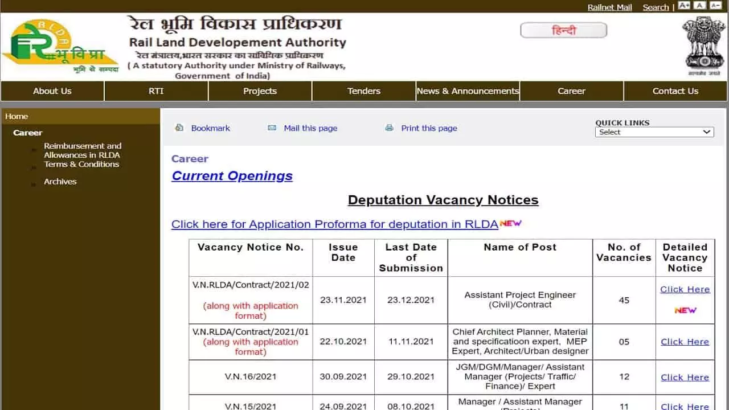Open the Quick Links select dropdown
Screen dimensions: 729x410
pos(654,132)
